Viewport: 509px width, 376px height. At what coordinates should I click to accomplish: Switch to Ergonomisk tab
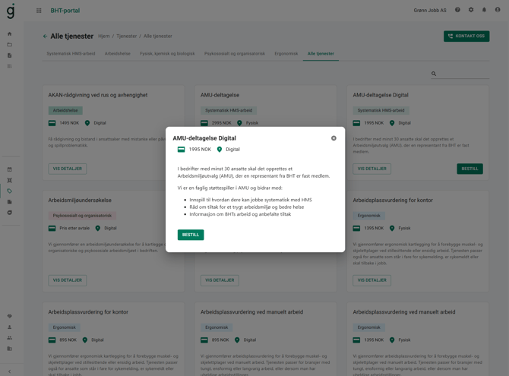tap(286, 54)
